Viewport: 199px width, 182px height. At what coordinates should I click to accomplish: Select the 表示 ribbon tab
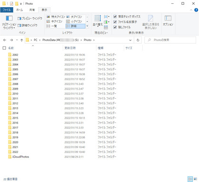click(44, 10)
